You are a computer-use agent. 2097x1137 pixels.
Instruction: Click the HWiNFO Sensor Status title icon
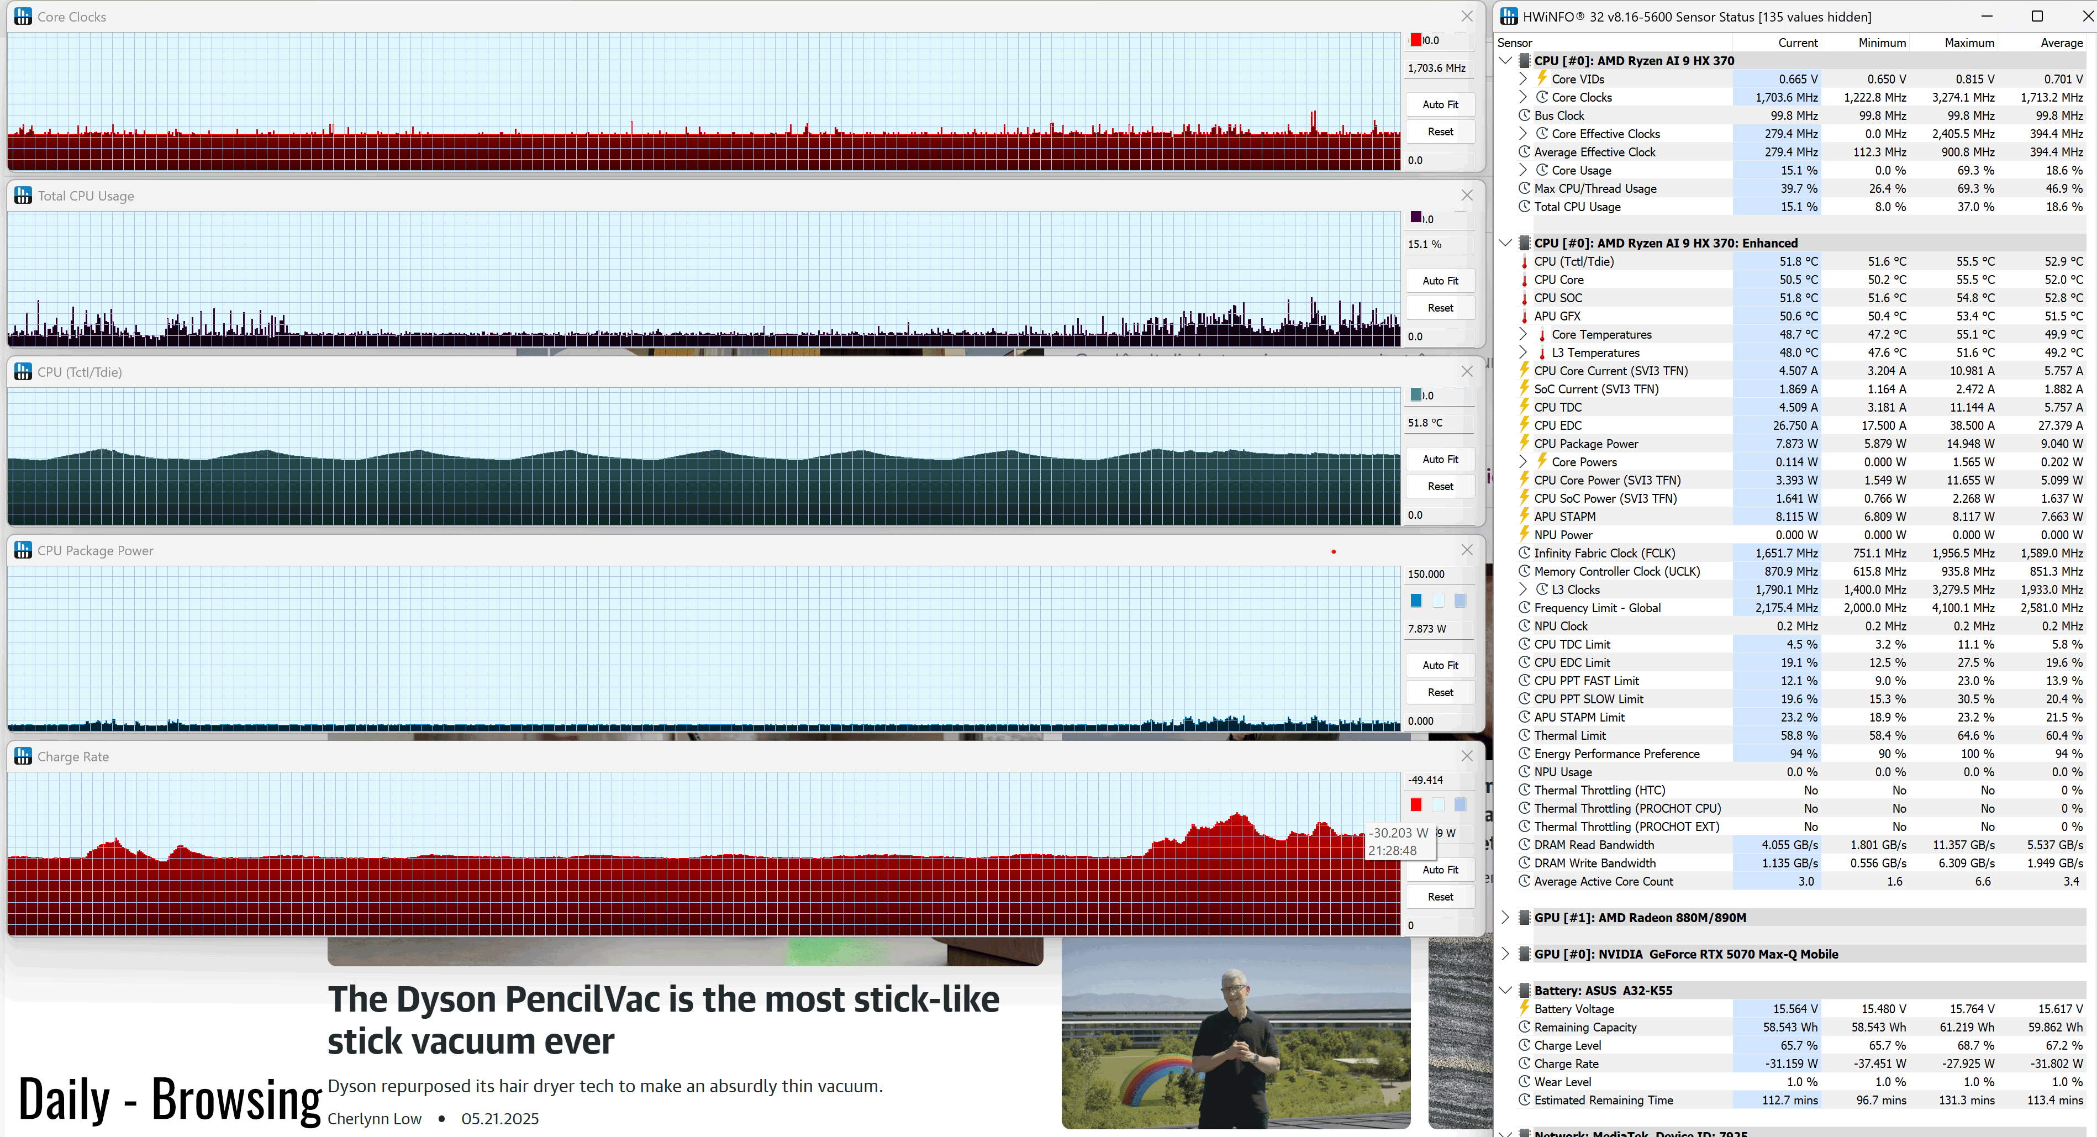[1509, 16]
